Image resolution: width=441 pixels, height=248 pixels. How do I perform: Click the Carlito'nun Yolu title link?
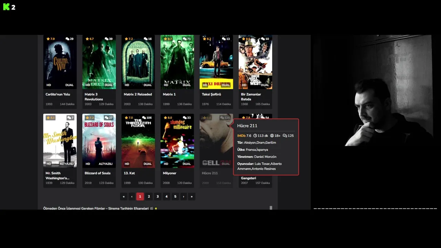(x=58, y=94)
